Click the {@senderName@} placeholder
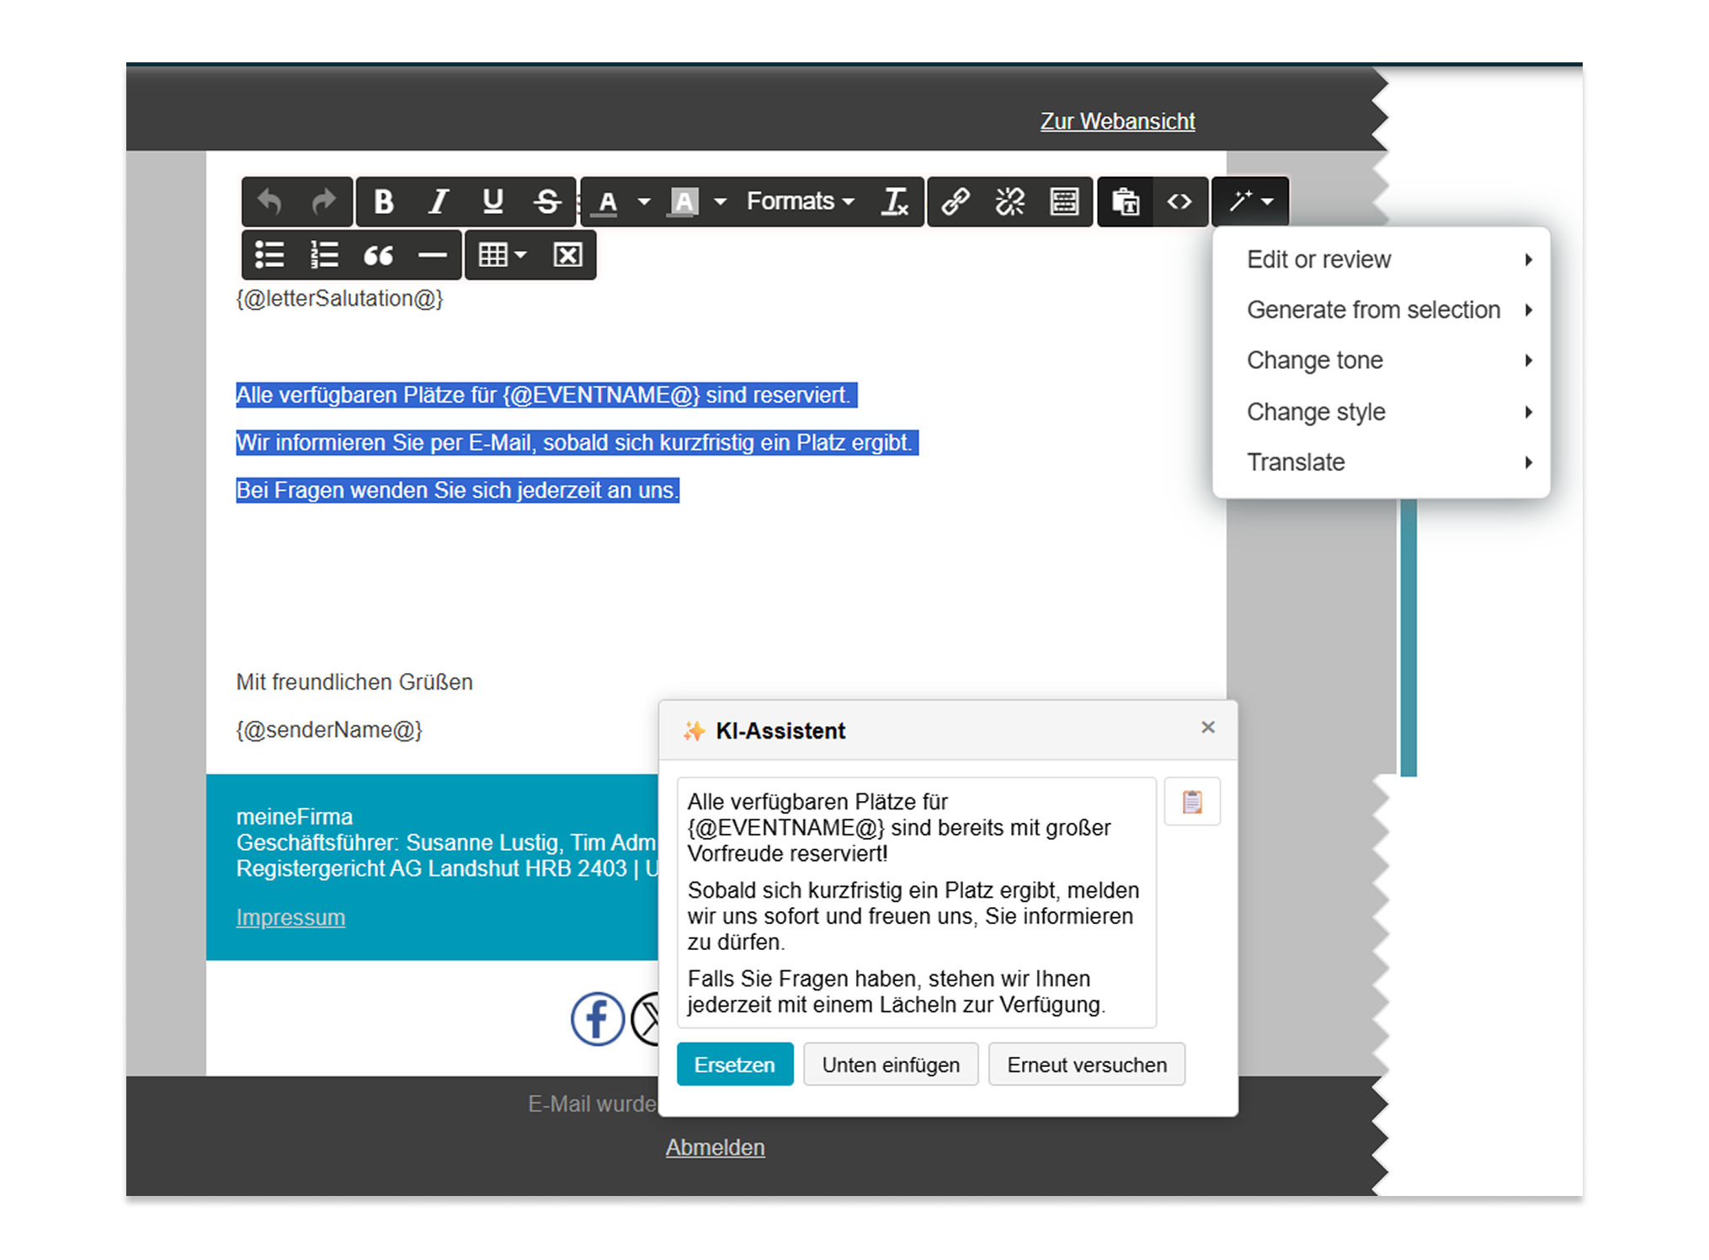Screen dimensions: 1709x1260 pyautogui.click(x=329, y=729)
